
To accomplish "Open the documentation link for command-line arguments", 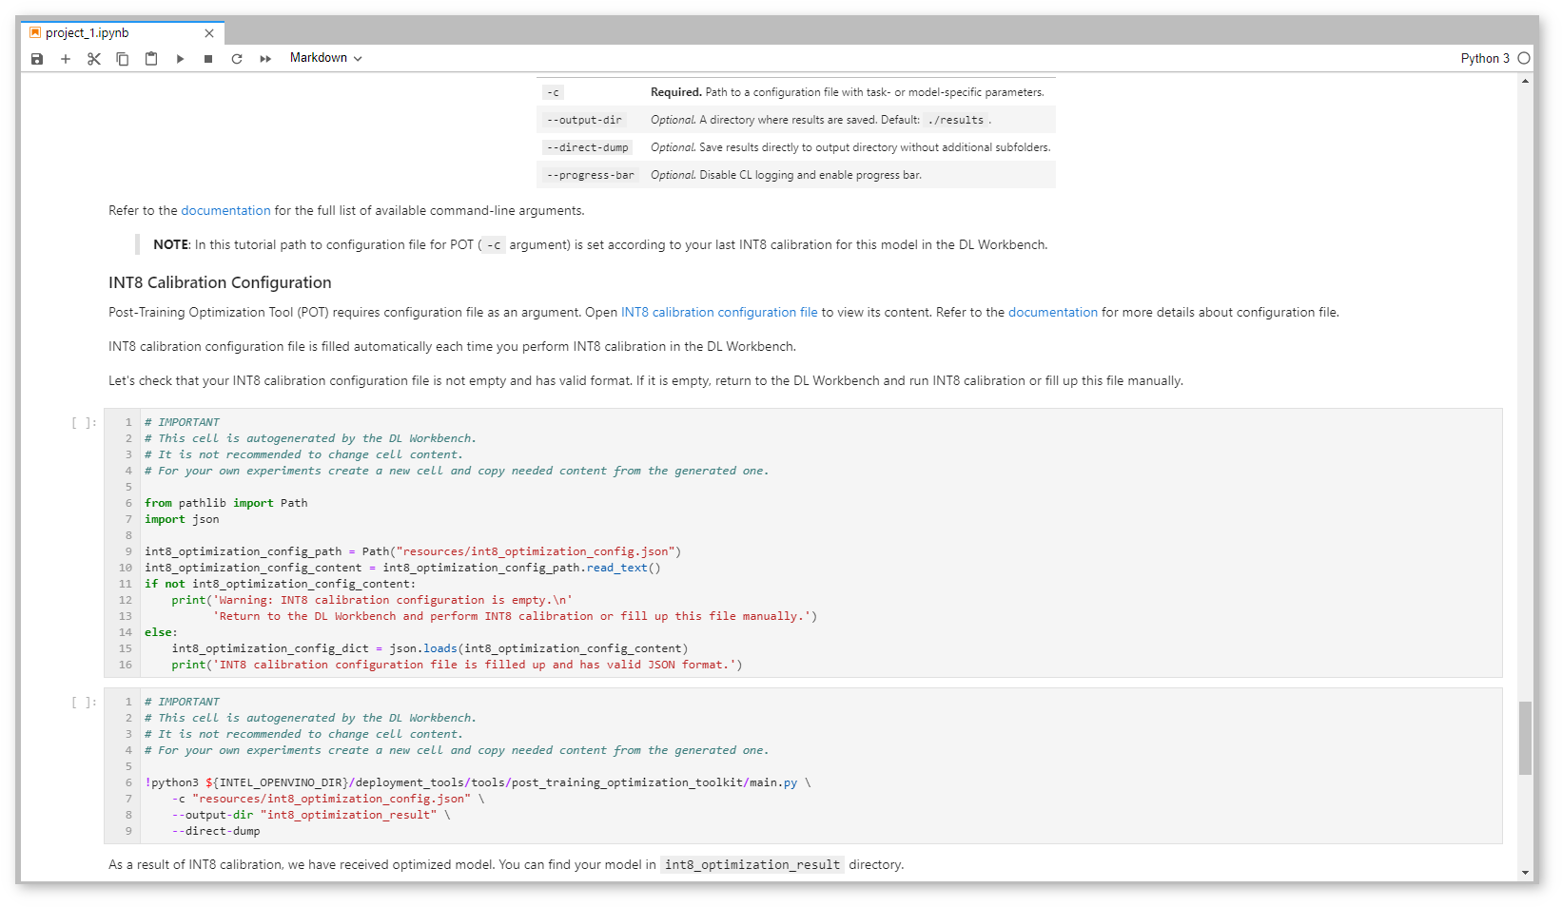I will [226, 211].
